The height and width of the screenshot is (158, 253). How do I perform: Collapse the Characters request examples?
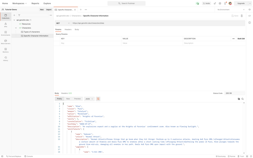click(x=16, y=28)
